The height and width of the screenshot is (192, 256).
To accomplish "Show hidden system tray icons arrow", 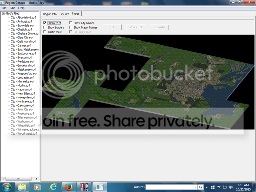I will coord(206,187).
